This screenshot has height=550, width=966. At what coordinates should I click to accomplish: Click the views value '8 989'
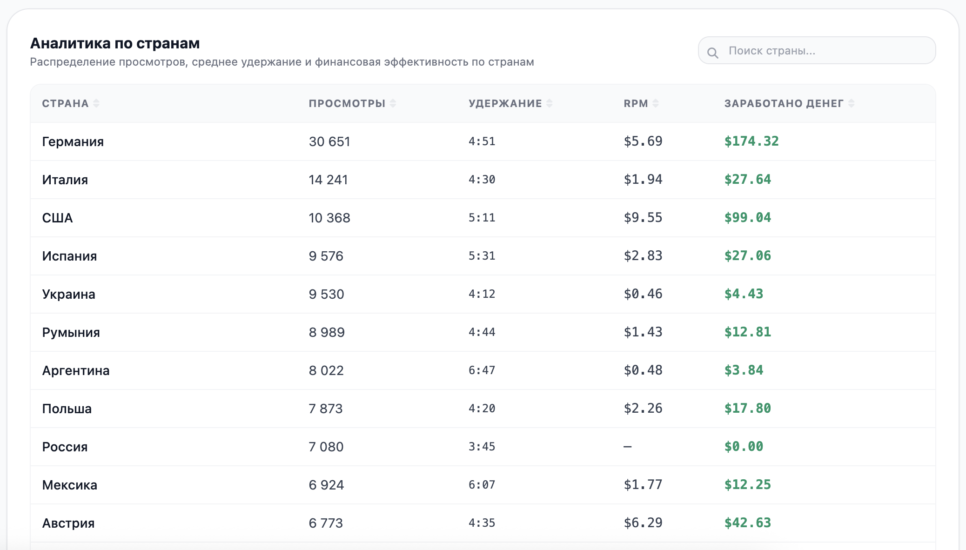327,332
